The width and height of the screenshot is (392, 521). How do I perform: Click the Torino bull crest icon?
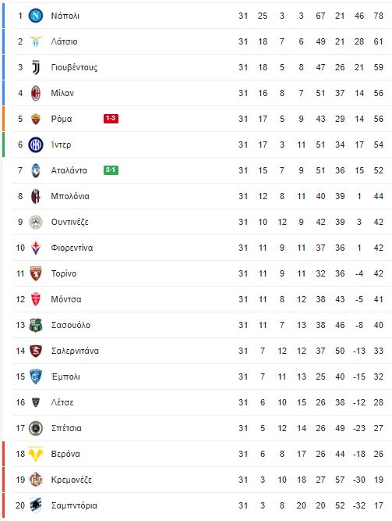(36, 273)
